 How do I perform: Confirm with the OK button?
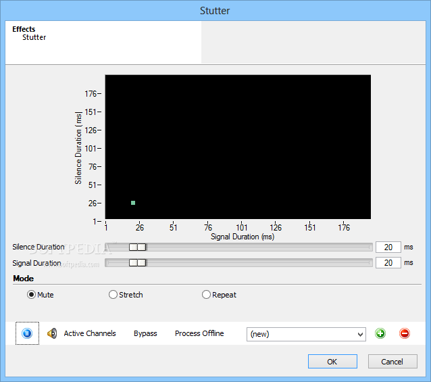pos(332,361)
